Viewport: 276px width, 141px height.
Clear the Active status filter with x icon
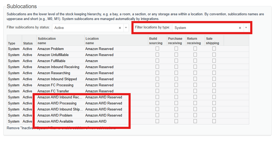[120, 28]
